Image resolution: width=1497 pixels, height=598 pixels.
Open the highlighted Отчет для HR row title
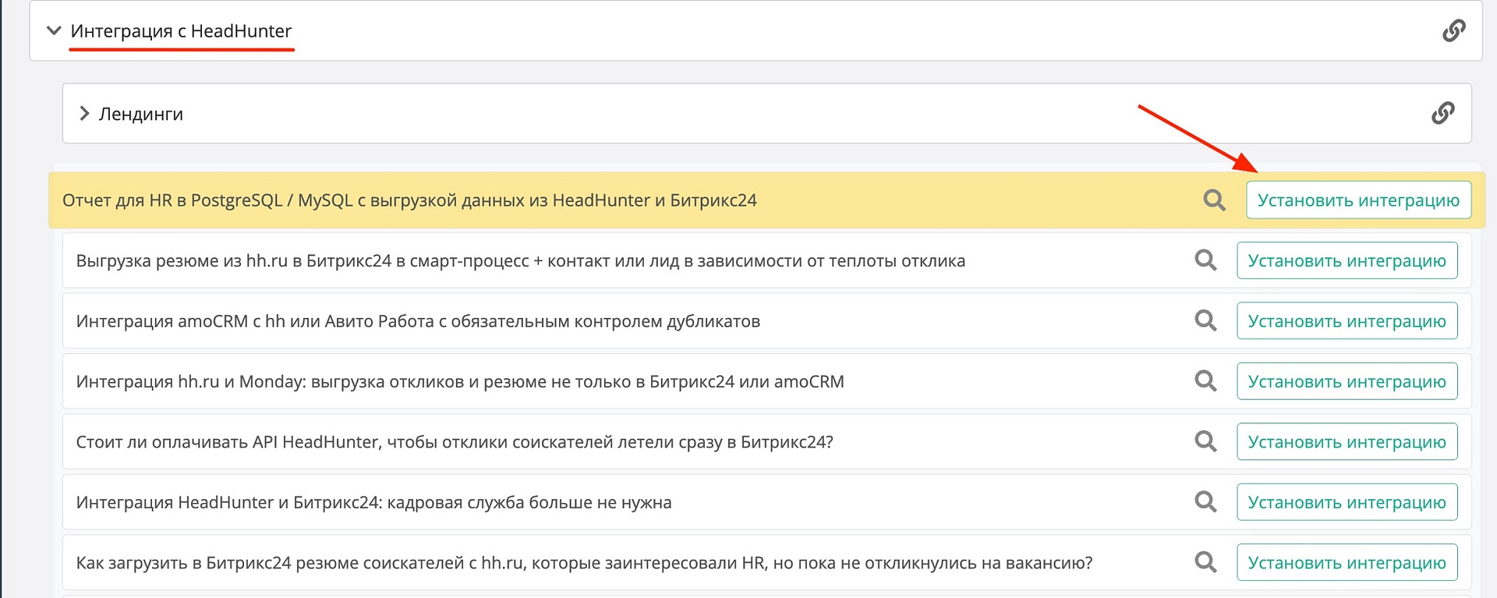[409, 200]
